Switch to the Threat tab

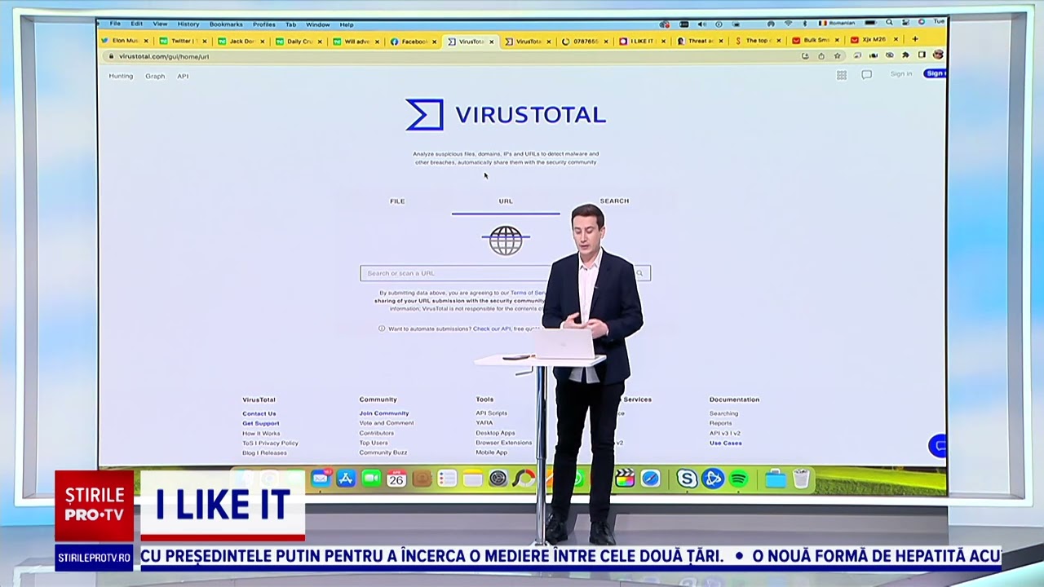(x=701, y=41)
